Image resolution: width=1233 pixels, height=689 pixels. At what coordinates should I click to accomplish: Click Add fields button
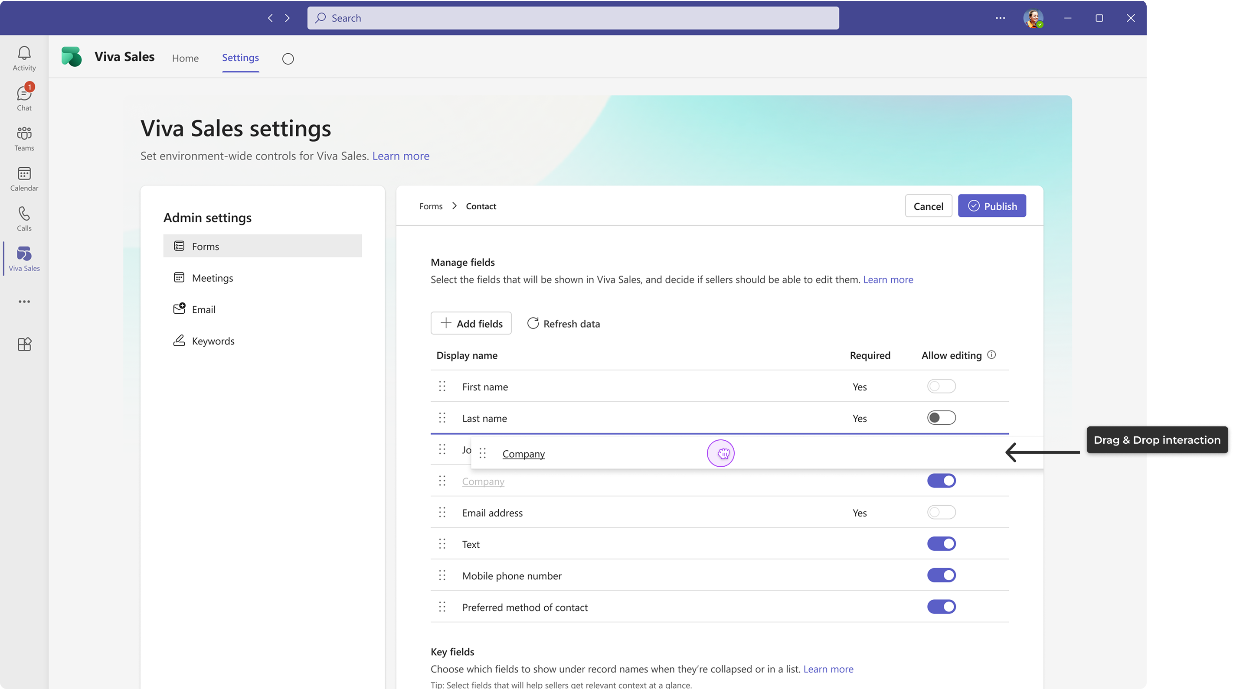[471, 324]
